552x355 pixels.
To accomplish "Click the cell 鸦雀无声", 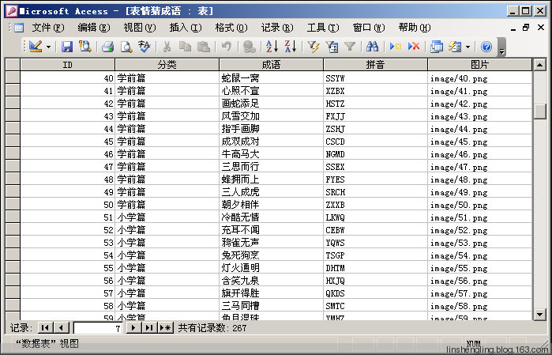I will [x=271, y=242].
